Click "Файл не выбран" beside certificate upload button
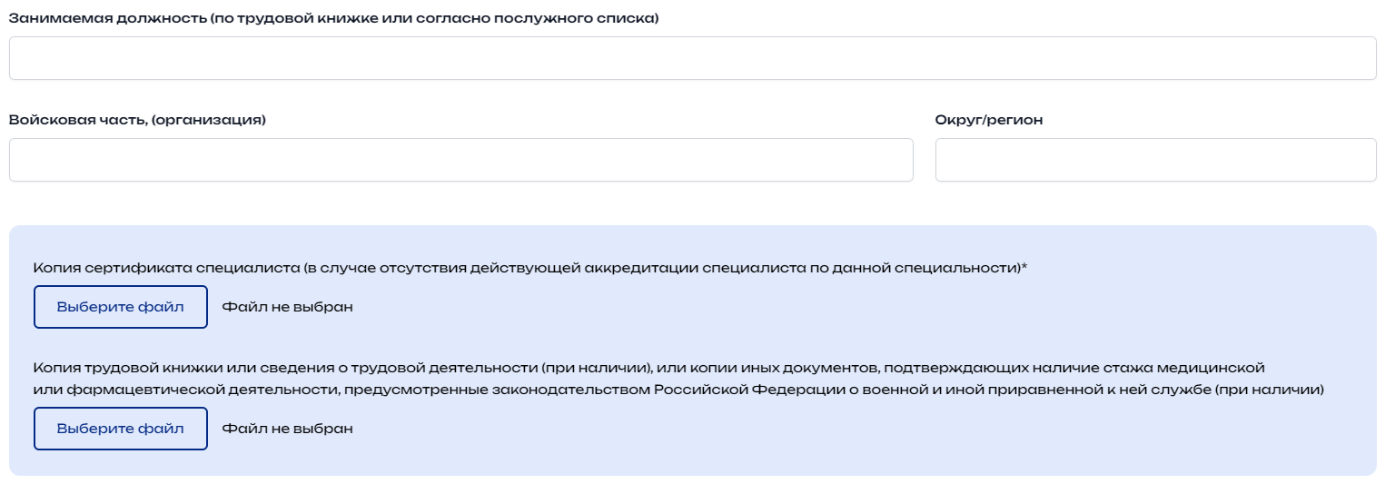This screenshot has width=1395, height=484. pyautogui.click(x=288, y=307)
